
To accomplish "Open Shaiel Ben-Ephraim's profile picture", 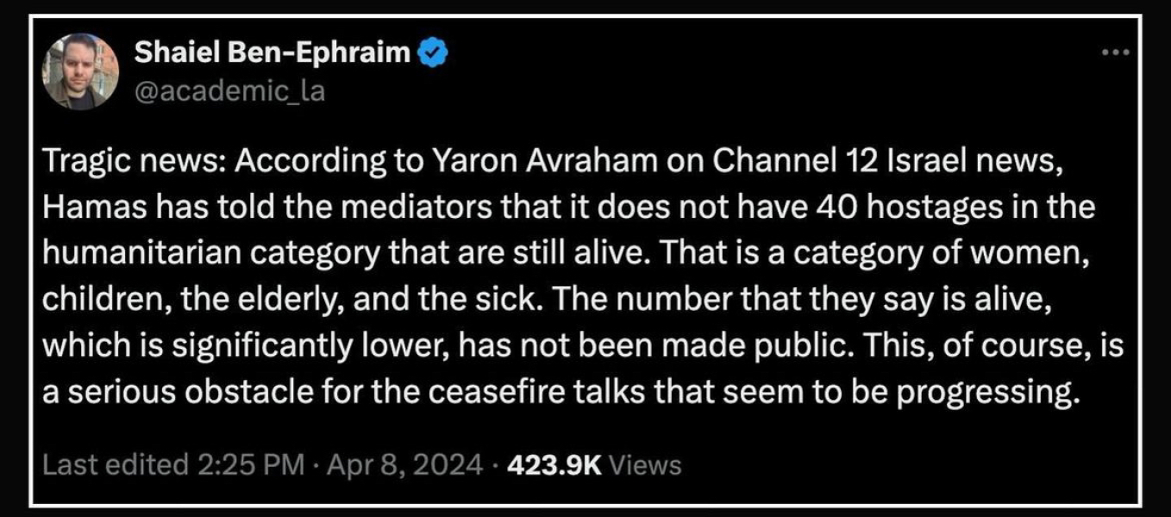I will (x=80, y=72).
